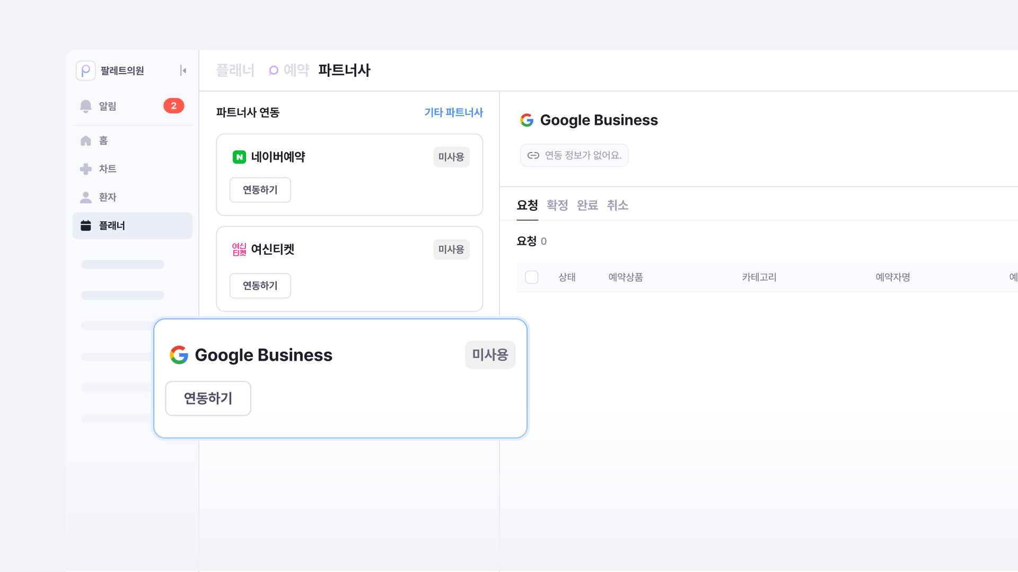
Task: Click the red notification badge showing 2
Action: [173, 106]
